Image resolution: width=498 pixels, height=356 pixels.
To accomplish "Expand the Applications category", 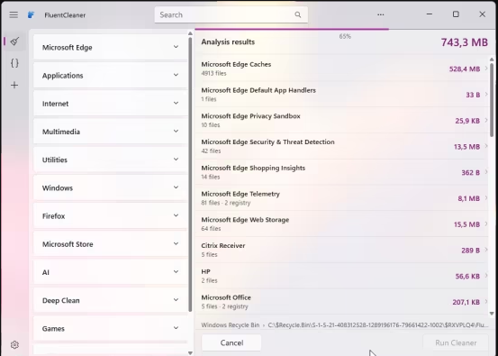I will tap(110, 76).
